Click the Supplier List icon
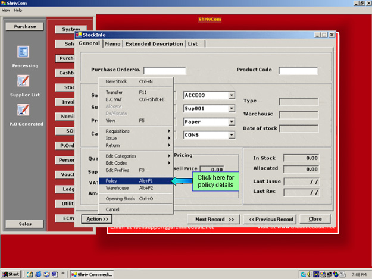372x279 pixels. pos(23,81)
